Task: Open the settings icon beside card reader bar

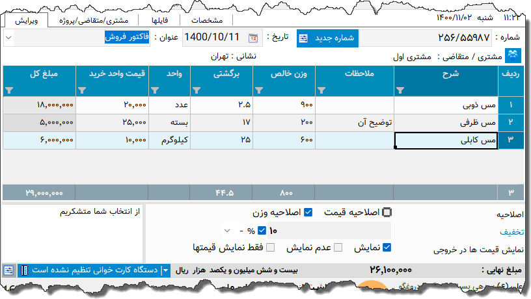Action: 8,270
